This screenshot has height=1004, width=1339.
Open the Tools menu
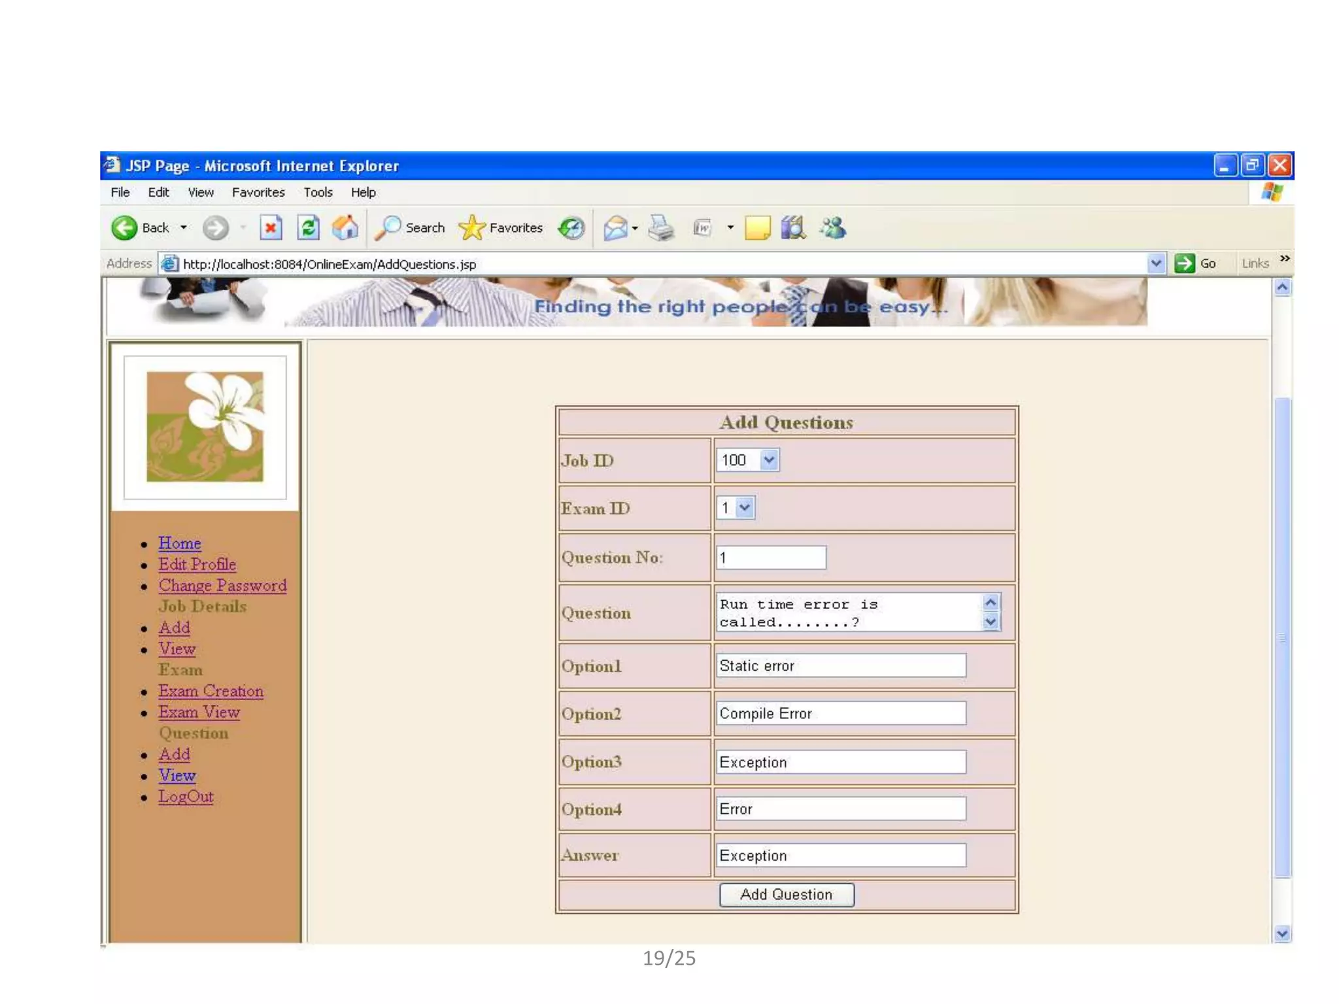(318, 192)
